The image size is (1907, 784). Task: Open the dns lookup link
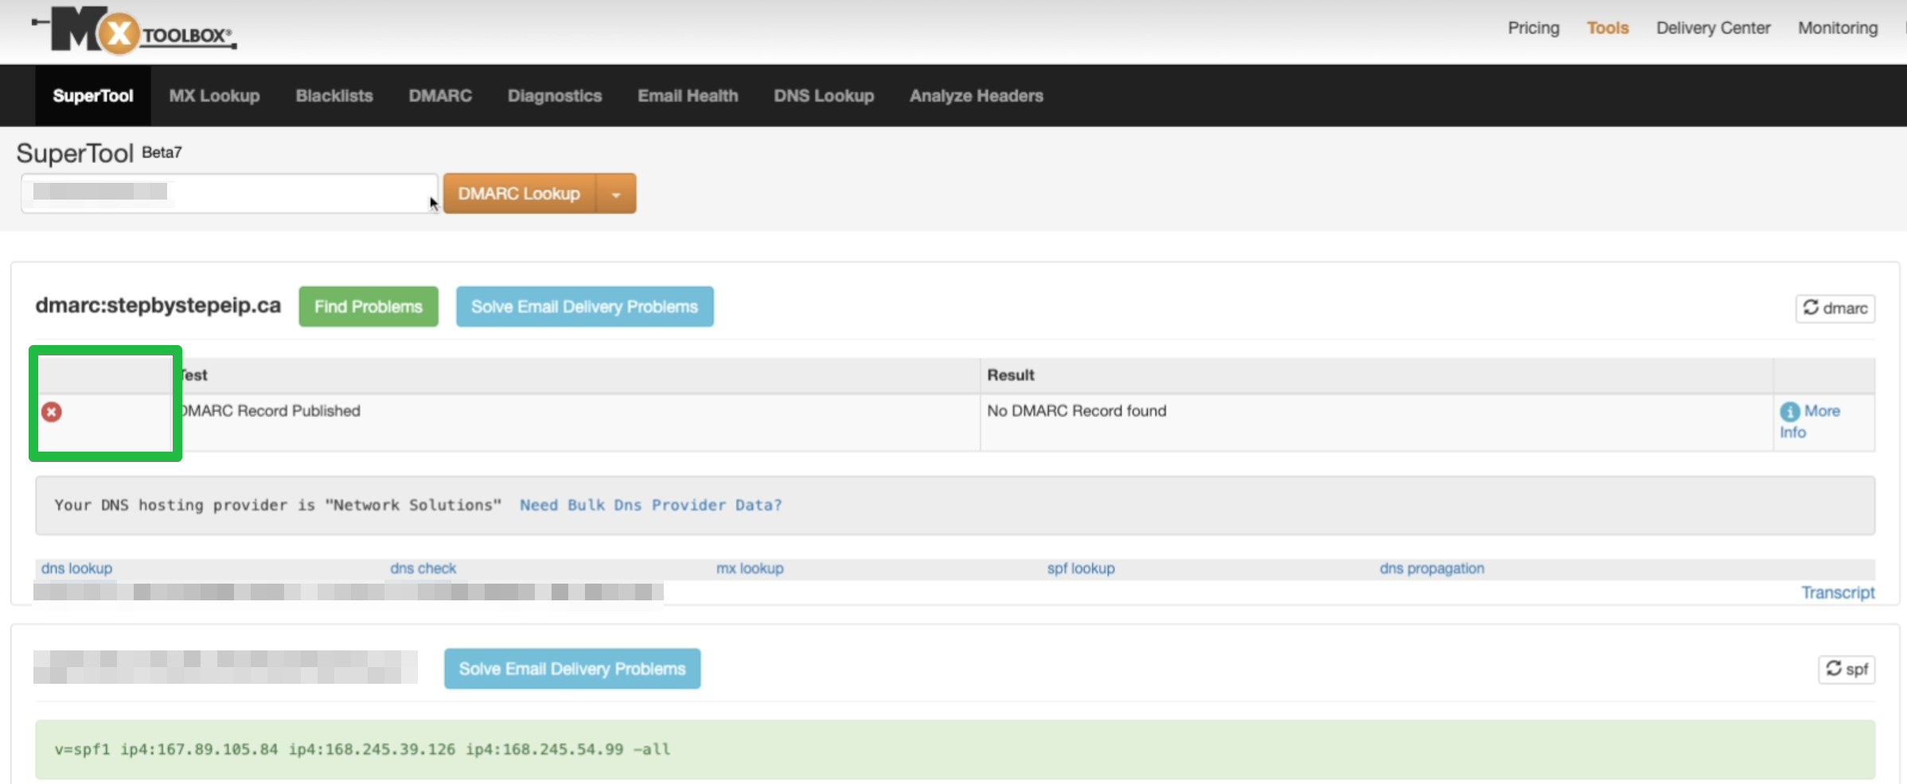pyautogui.click(x=76, y=569)
